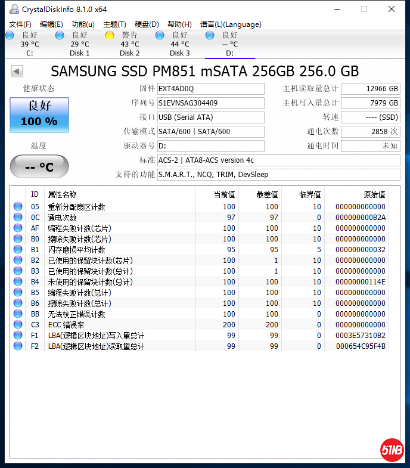Open the 硬盘(D) menu
Viewport: 410px width, 468px height.
(147, 24)
